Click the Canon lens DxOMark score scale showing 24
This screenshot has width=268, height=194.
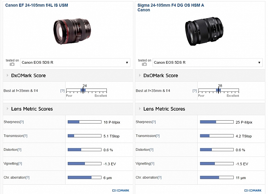pyautogui.click(x=86, y=90)
